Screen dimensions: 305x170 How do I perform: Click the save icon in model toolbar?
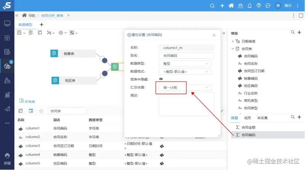(19, 33)
